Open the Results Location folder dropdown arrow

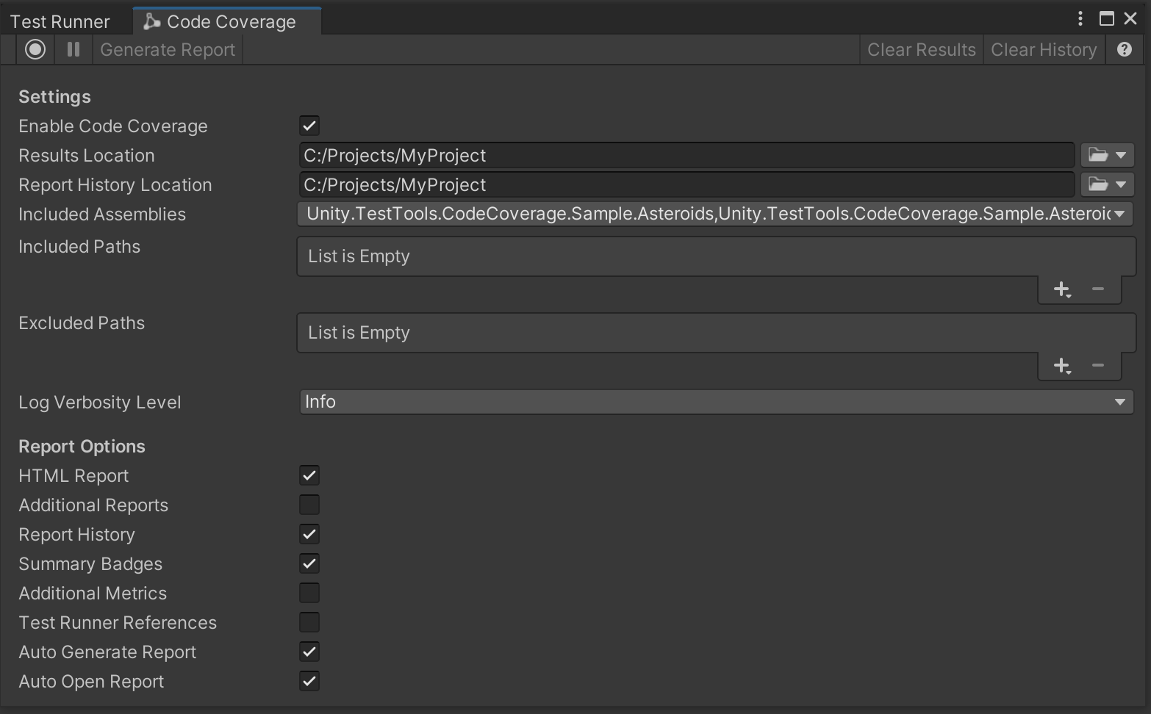click(1119, 155)
